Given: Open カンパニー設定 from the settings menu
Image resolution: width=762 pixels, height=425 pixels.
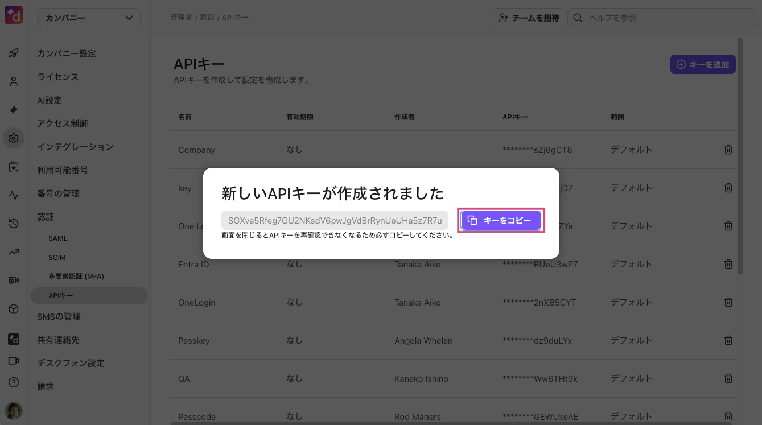Looking at the screenshot, I should 67,53.
